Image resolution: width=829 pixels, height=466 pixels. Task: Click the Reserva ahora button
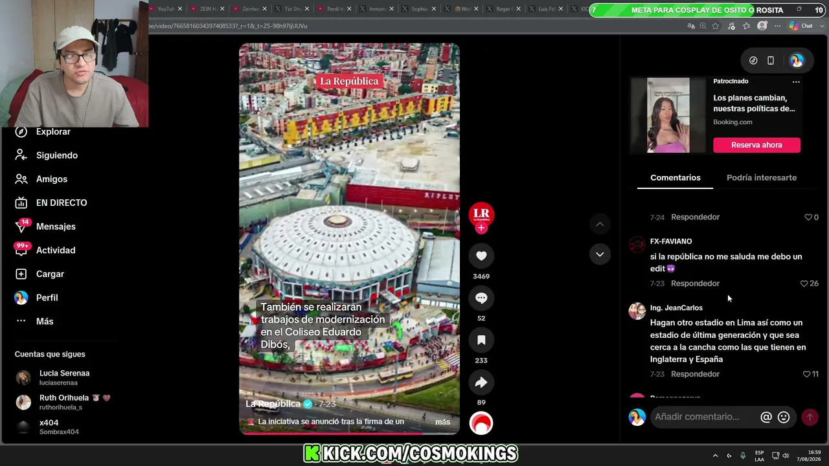click(756, 145)
